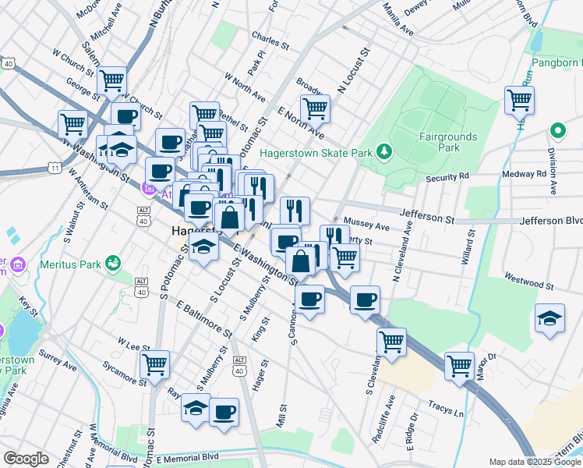Click the Mitchell Ave label
This screenshot has width=583, height=468.
coord(106,22)
